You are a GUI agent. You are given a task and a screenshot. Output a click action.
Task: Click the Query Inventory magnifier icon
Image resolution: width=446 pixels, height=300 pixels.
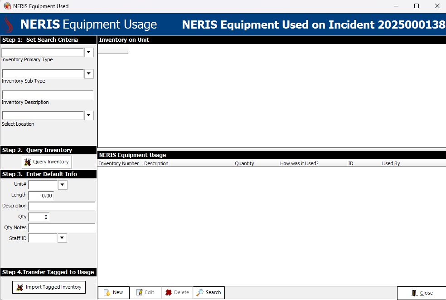[27, 162]
